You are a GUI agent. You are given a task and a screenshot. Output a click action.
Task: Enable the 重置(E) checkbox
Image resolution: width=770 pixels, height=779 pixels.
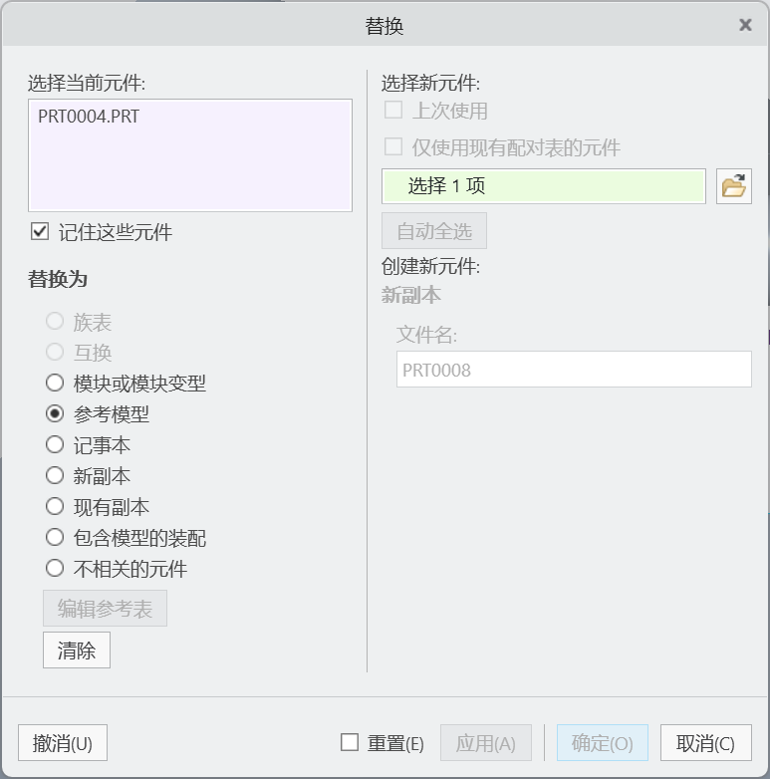(350, 743)
